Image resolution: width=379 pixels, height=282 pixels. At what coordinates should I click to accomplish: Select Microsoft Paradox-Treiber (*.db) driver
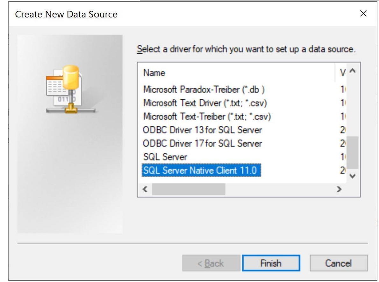204,90
